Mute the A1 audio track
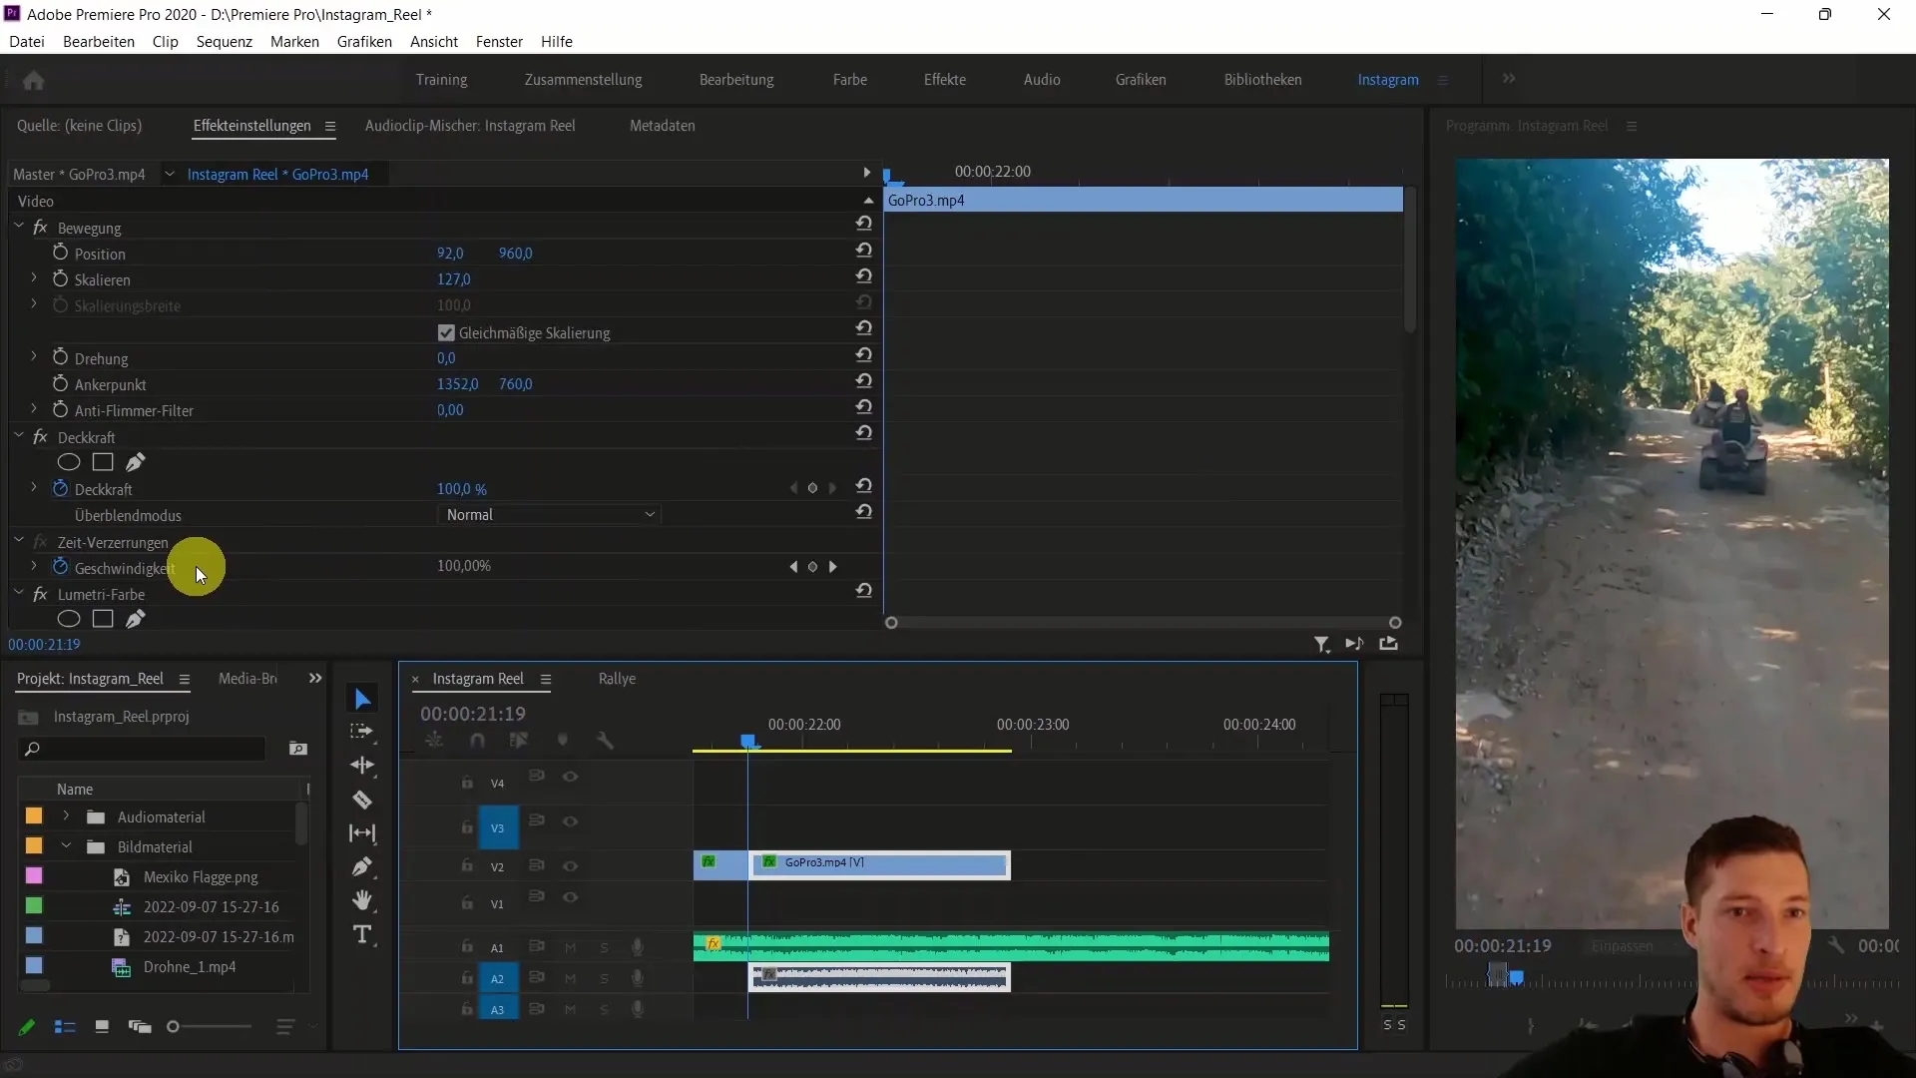This screenshot has height=1078, width=1916. [x=571, y=948]
